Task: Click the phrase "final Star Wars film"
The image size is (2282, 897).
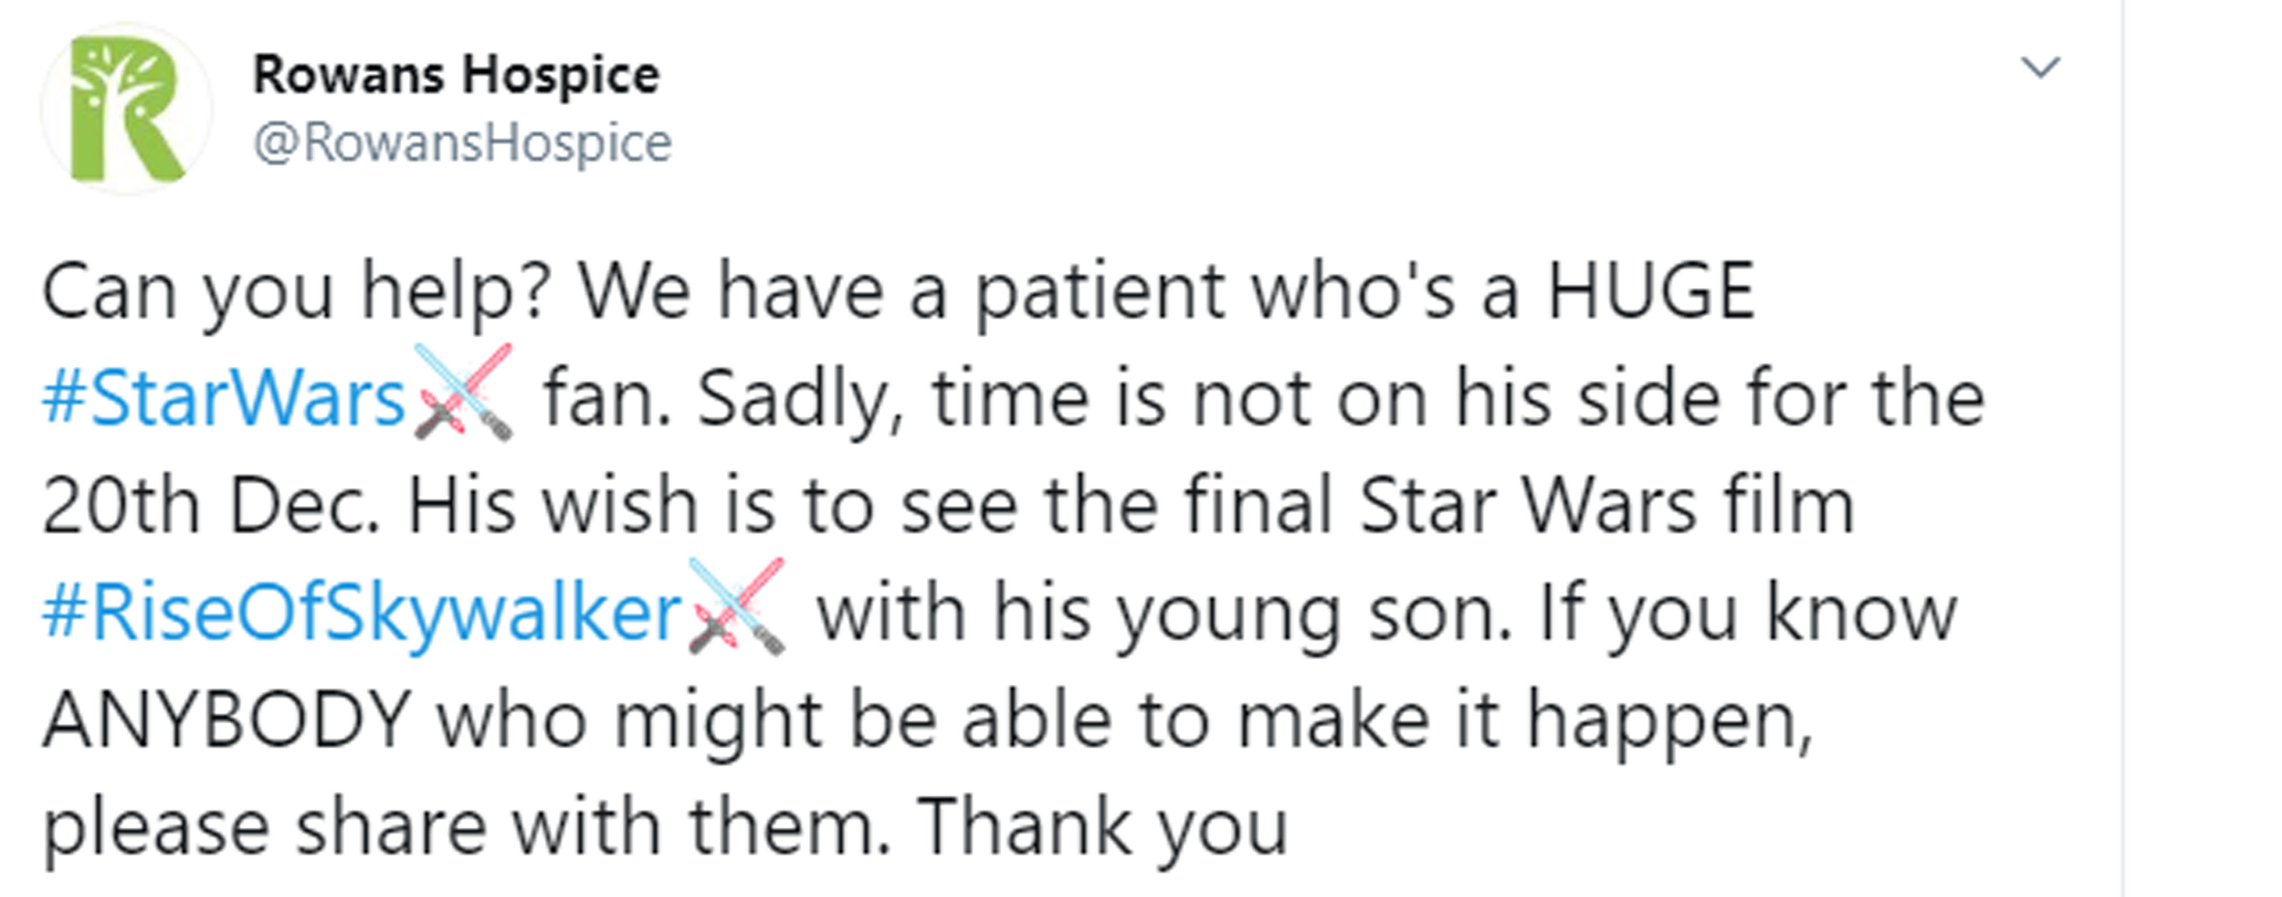Action: click(x=1519, y=505)
